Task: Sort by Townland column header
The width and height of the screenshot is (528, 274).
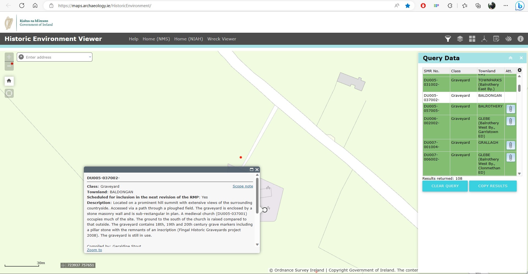Action: coord(491,71)
